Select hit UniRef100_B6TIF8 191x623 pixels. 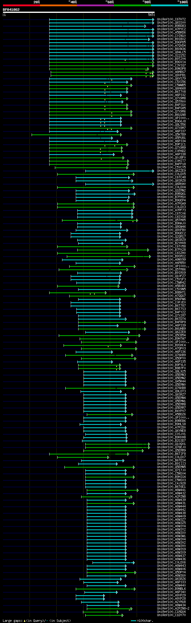pos(171,454)
